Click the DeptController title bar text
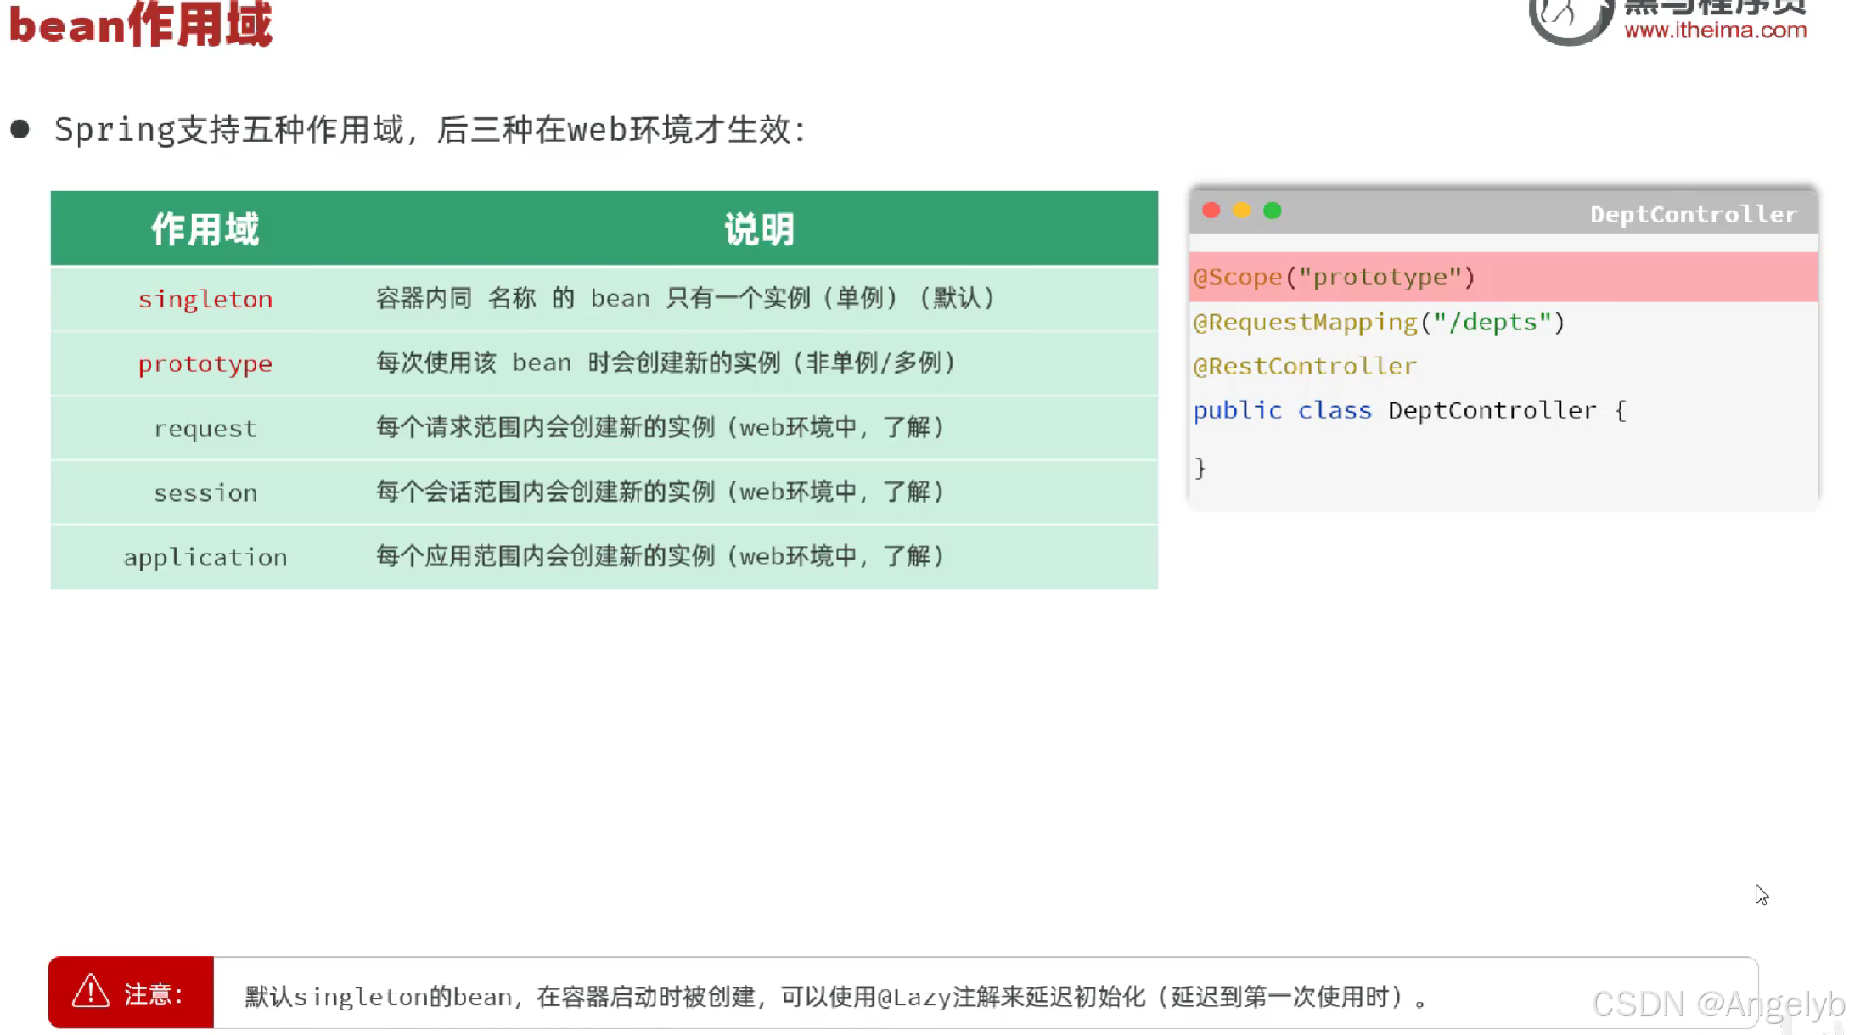1849x1035 pixels. (1693, 214)
